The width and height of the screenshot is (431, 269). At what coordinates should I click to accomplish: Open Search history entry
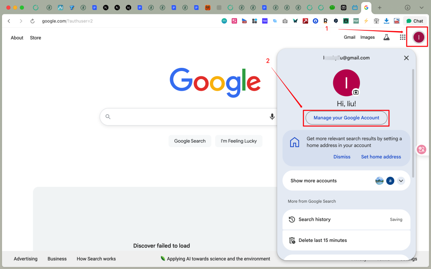346,220
